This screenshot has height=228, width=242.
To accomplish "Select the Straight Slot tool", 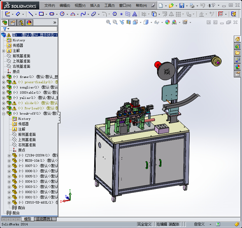I will click(x=52, y=14).
